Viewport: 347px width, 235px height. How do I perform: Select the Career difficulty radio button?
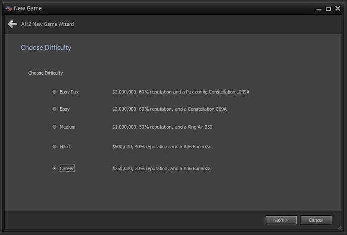[x=55, y=168]
